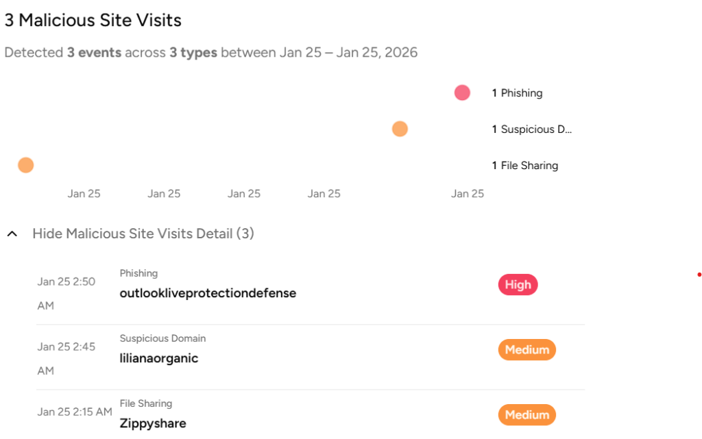This screenshot has width=702, height=439.
Task: Select the pink Phishing event dot
Action: (462, 92)
